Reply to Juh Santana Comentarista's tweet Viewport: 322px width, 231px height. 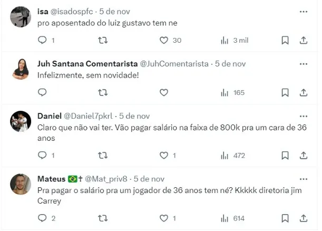43,92
